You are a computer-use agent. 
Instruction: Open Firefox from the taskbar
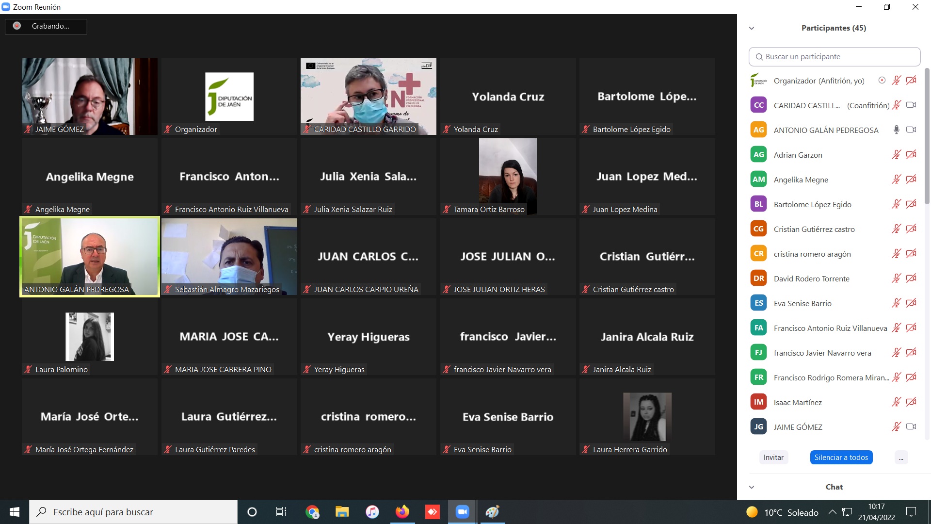[x=402, y=512]
